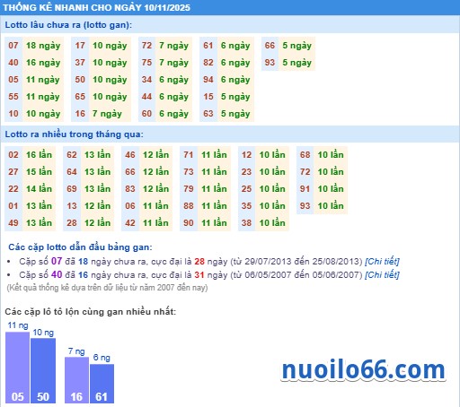Click the 'Lotto ra nhiều trong tháng qua' heading
Screen dimensions: 460x407
[x=74, y=134]
